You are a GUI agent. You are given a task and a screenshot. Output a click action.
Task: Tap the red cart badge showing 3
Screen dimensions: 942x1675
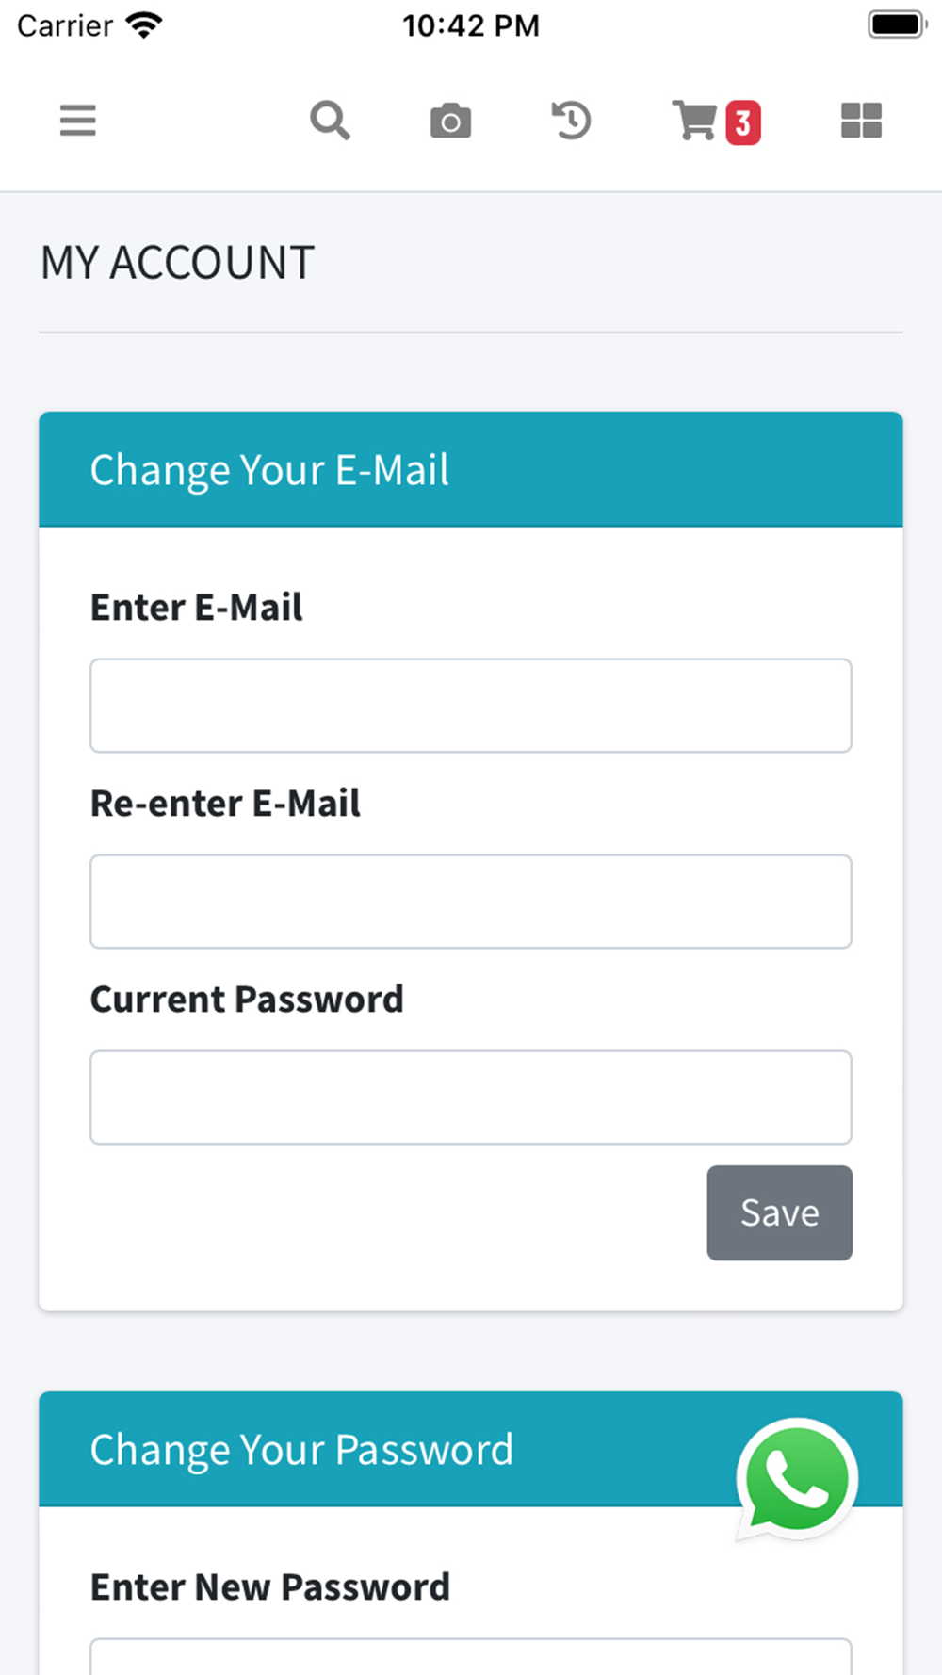743,122
